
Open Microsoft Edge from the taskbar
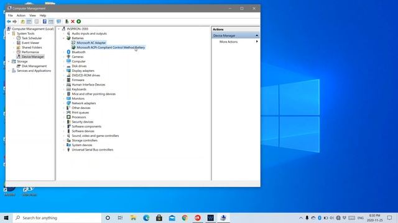(x=146, y=217)
